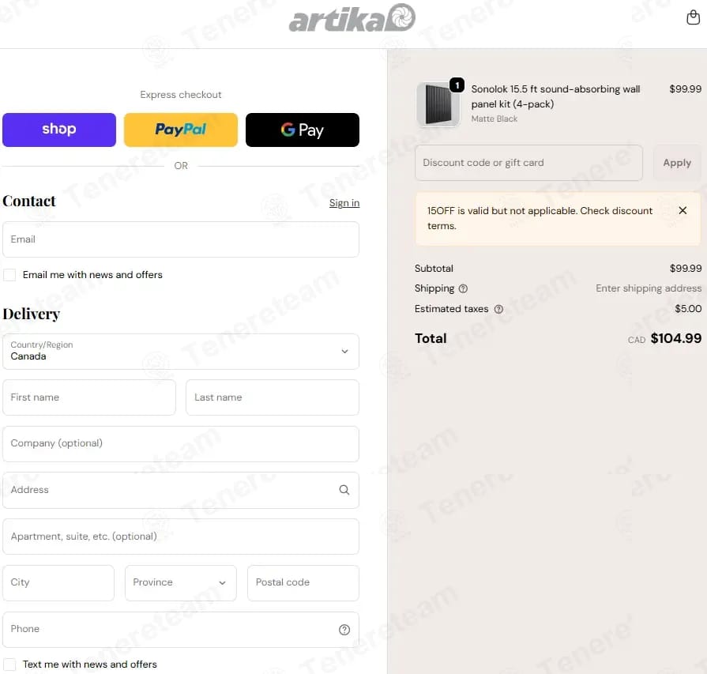Open the phone field help icon

344,630
